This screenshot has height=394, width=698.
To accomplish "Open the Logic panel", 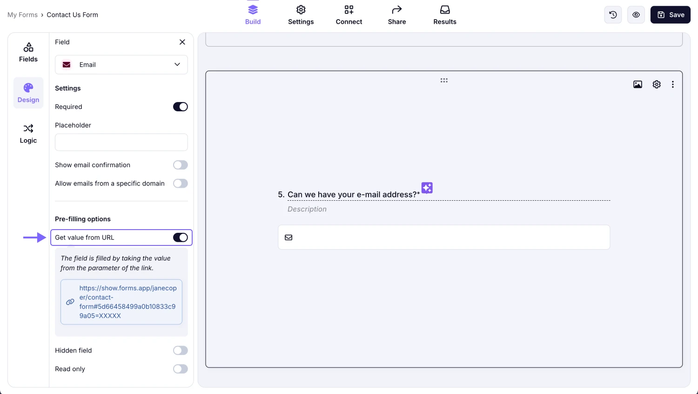I will [28, 134].
